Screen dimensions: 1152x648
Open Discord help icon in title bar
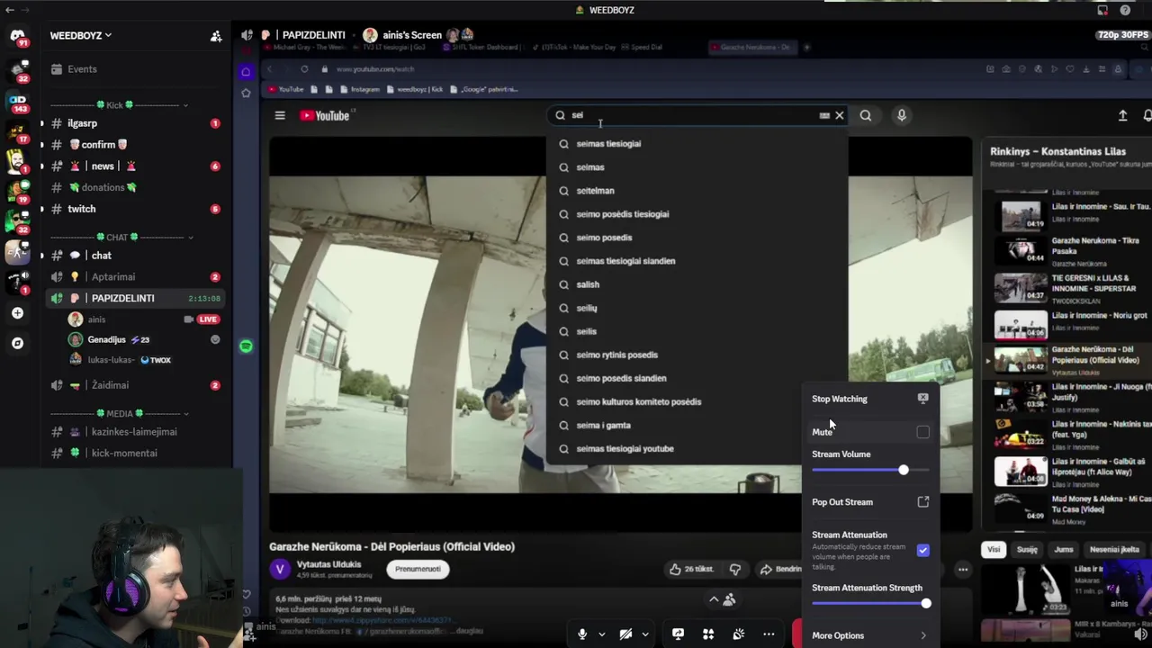tap(1125, 10)
